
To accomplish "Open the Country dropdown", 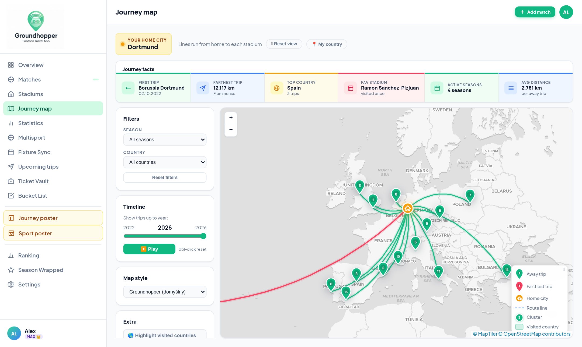I will click(x=165, y=162).
